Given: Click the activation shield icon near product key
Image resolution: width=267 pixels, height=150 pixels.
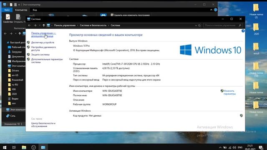Looking at the screenshot, I should point(241,116).
